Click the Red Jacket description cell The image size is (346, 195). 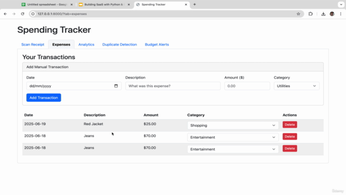tap(94, 124)
